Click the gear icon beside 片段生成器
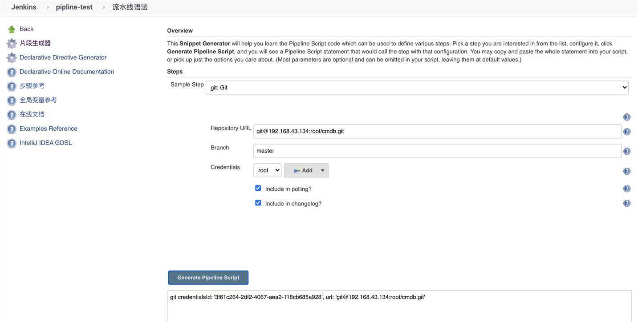Screen dimensions: 638x322 [x=12, y=44]
